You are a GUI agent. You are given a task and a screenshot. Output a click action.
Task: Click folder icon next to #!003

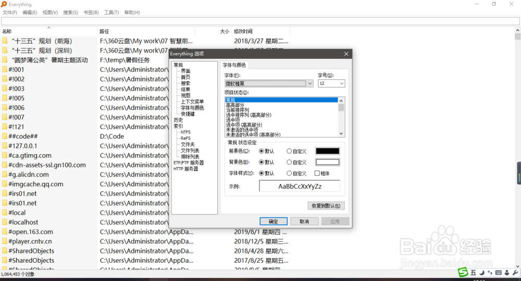point(5,89)
